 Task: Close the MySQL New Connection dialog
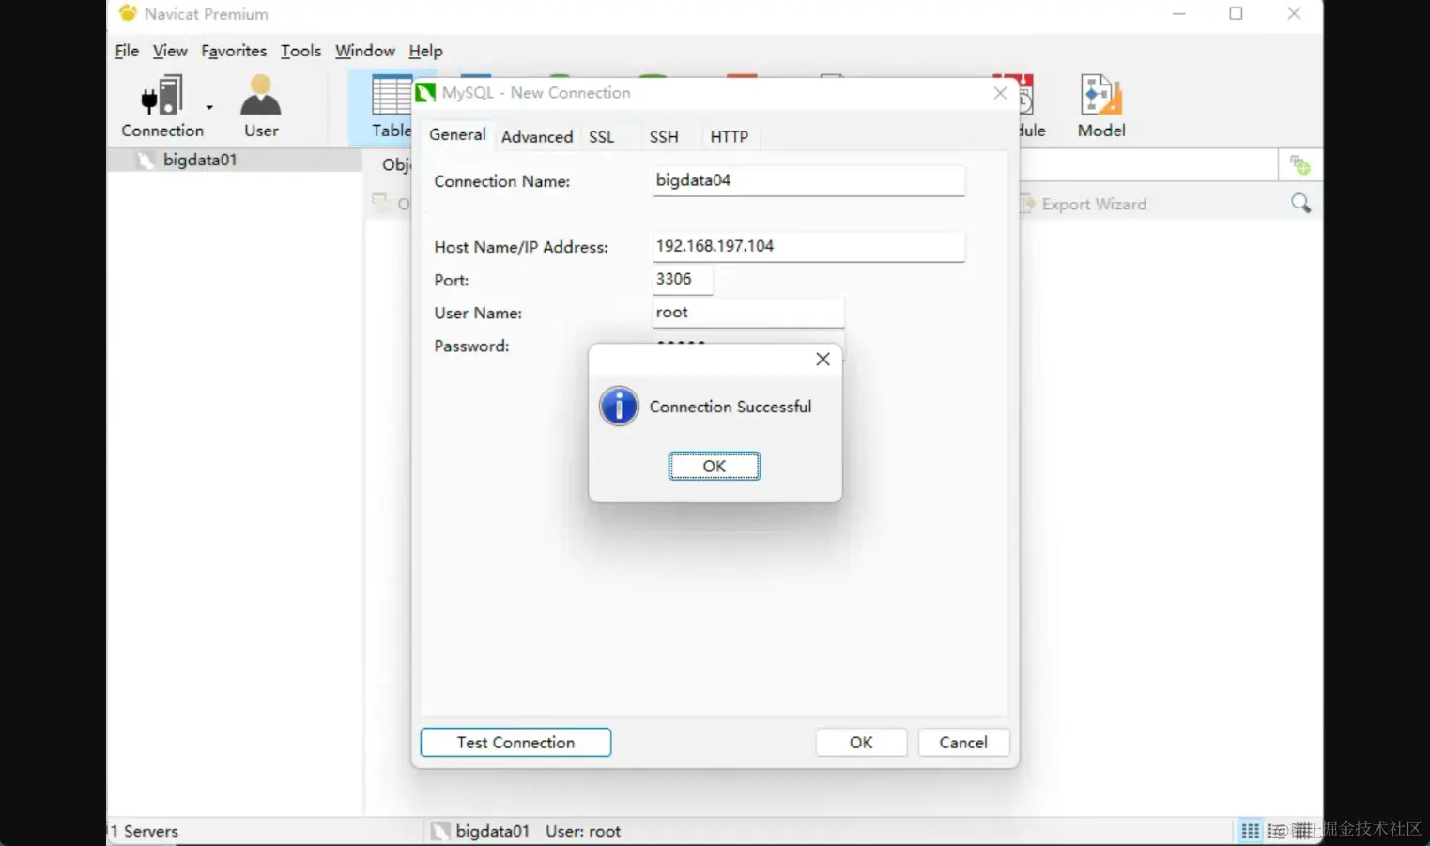click(1000, 92)
